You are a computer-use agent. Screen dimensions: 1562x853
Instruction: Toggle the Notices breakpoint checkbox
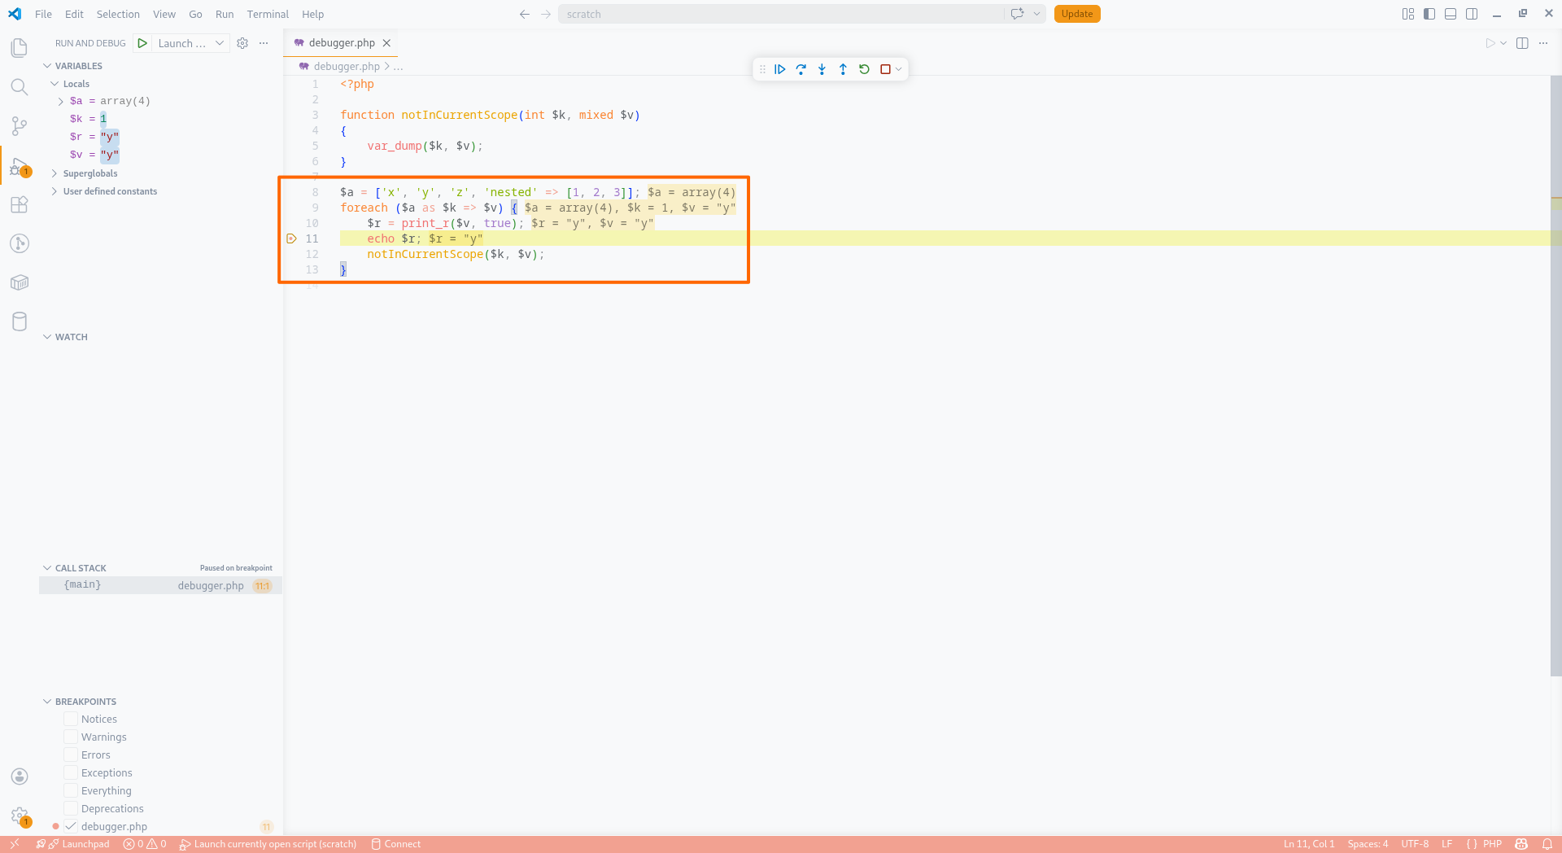71,719
